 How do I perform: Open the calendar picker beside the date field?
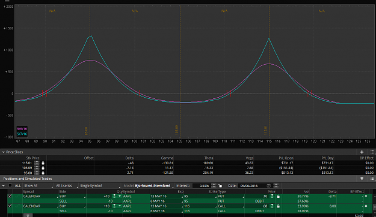click(x=268, y=186)
